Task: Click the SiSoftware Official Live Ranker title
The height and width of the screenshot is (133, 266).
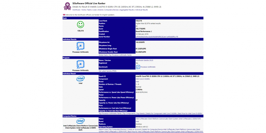Action: [x=89, y=3]
